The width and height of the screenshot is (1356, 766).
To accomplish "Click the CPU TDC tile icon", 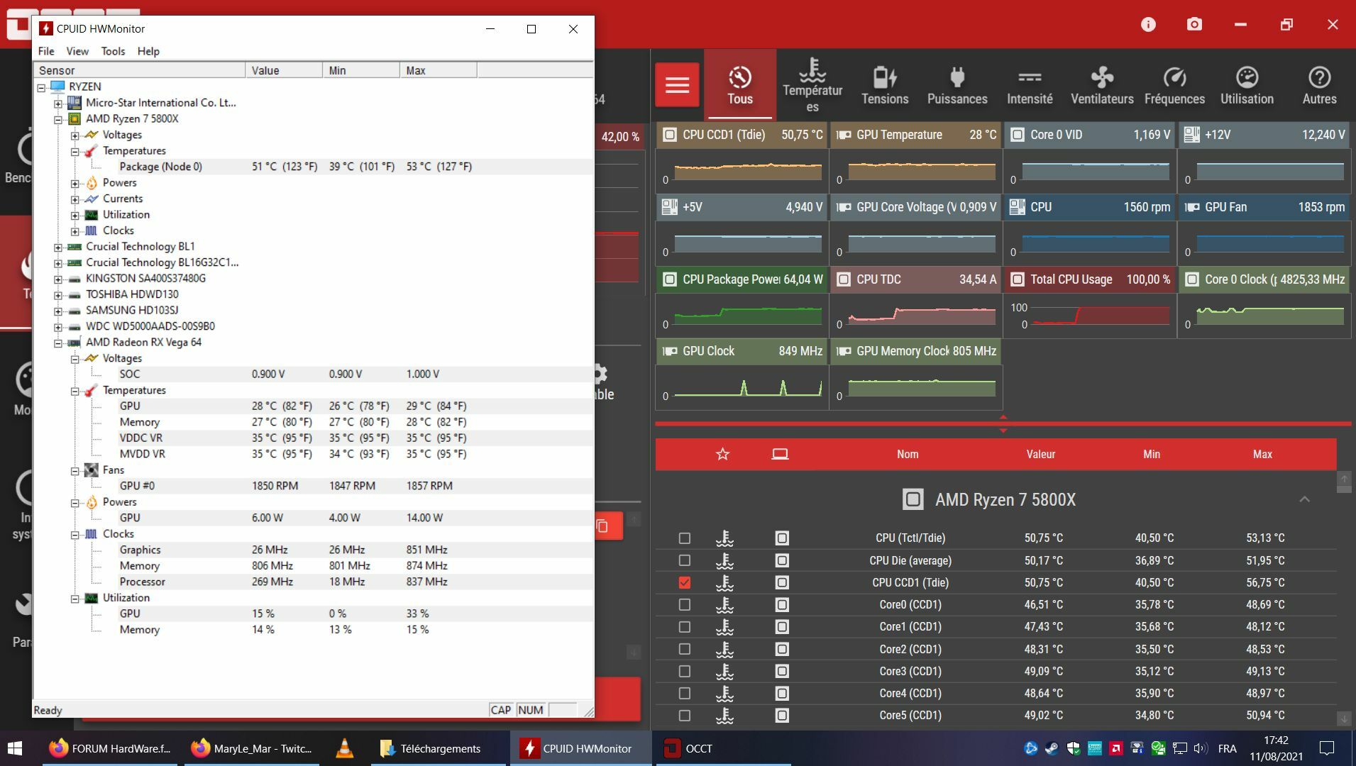I will coord(844,279).
